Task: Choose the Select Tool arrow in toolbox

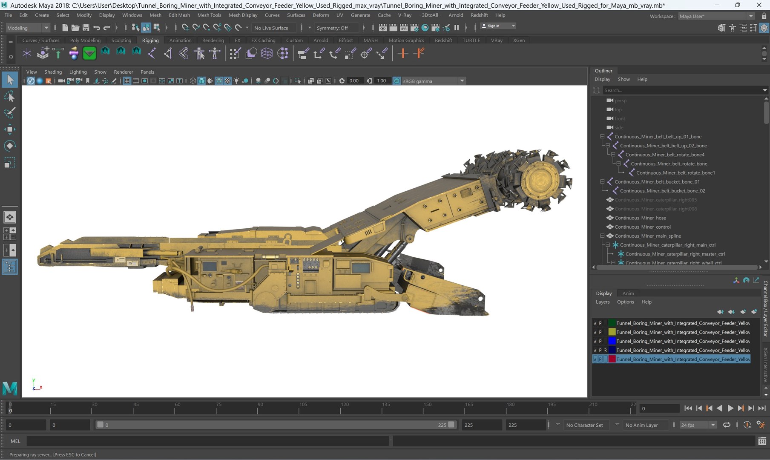Action: [10, 80]
